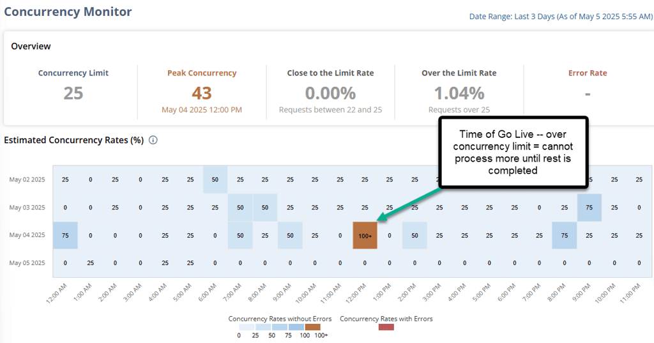This screenshot has height=343, width=654.
Task: Click the brown 100+ legend swatch
Action: [x=313, y=327]
